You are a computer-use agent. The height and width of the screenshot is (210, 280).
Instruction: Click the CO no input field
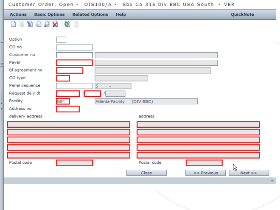(x=74, y=48)
